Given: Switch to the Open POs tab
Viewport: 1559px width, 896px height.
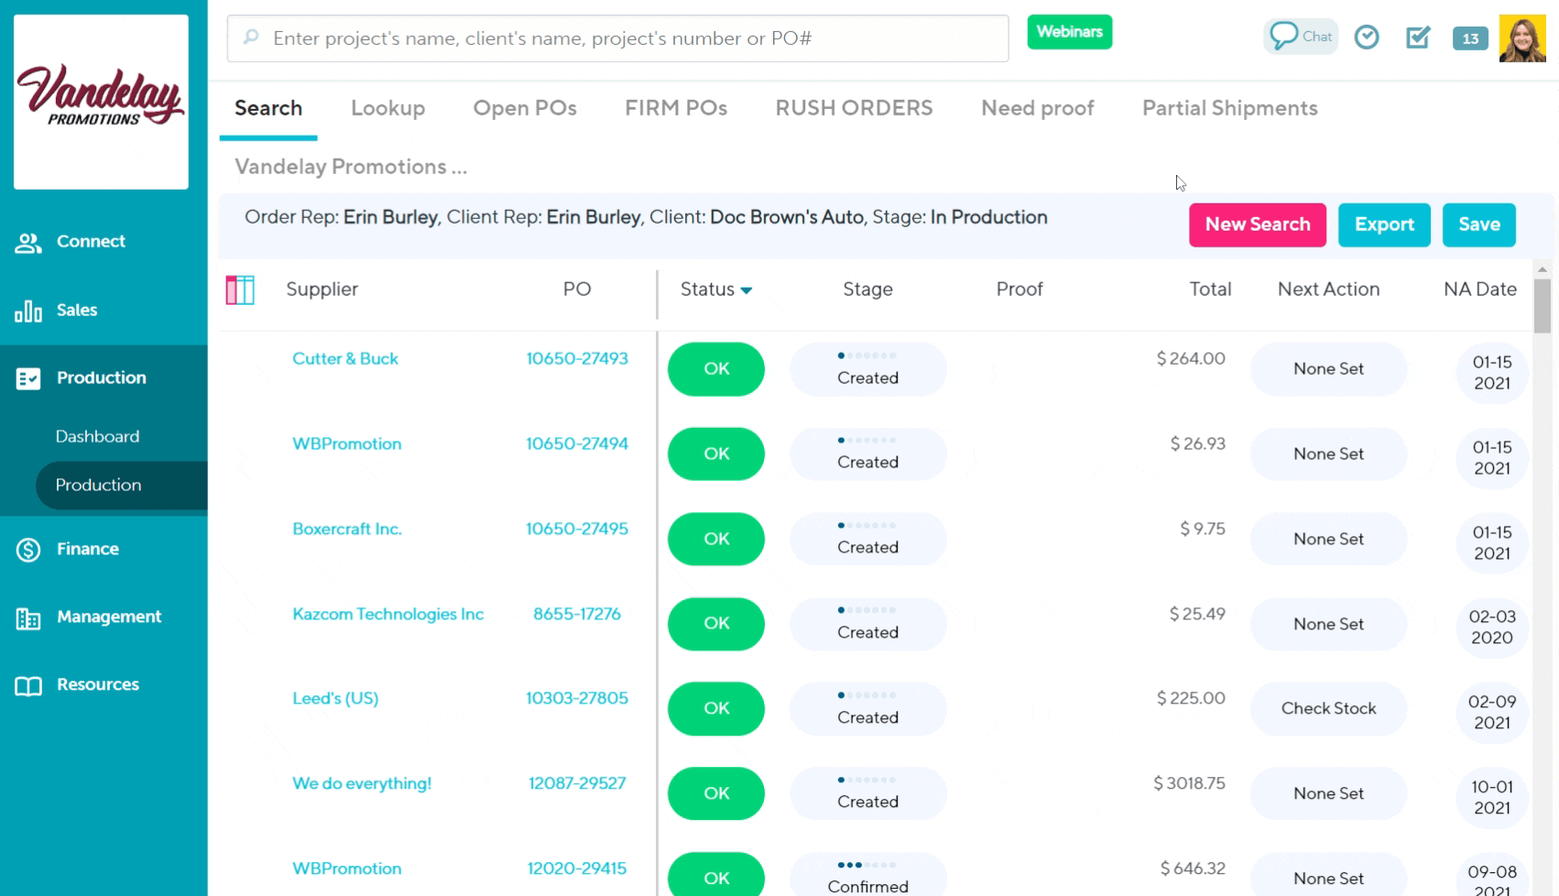Looking at the screenshot, I should tap(525, 108).
